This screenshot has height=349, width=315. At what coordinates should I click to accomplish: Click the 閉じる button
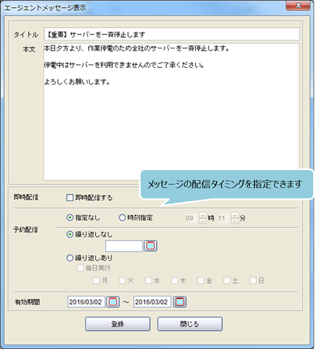pos(190,324)
